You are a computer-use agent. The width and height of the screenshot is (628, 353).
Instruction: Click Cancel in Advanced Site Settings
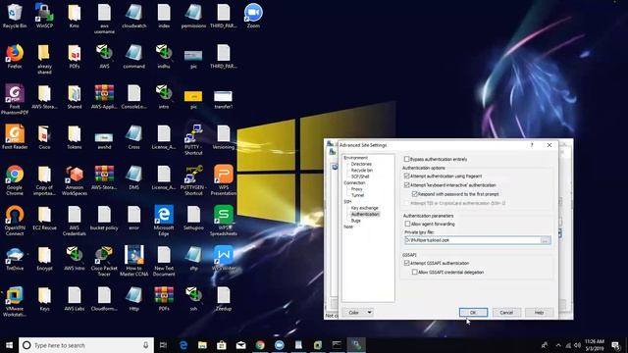pyautogui.click(x=506, y=312)
